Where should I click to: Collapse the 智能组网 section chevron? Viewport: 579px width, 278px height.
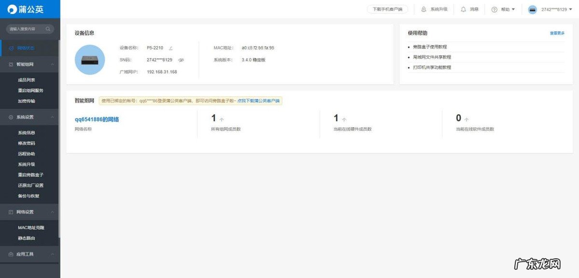52,64
